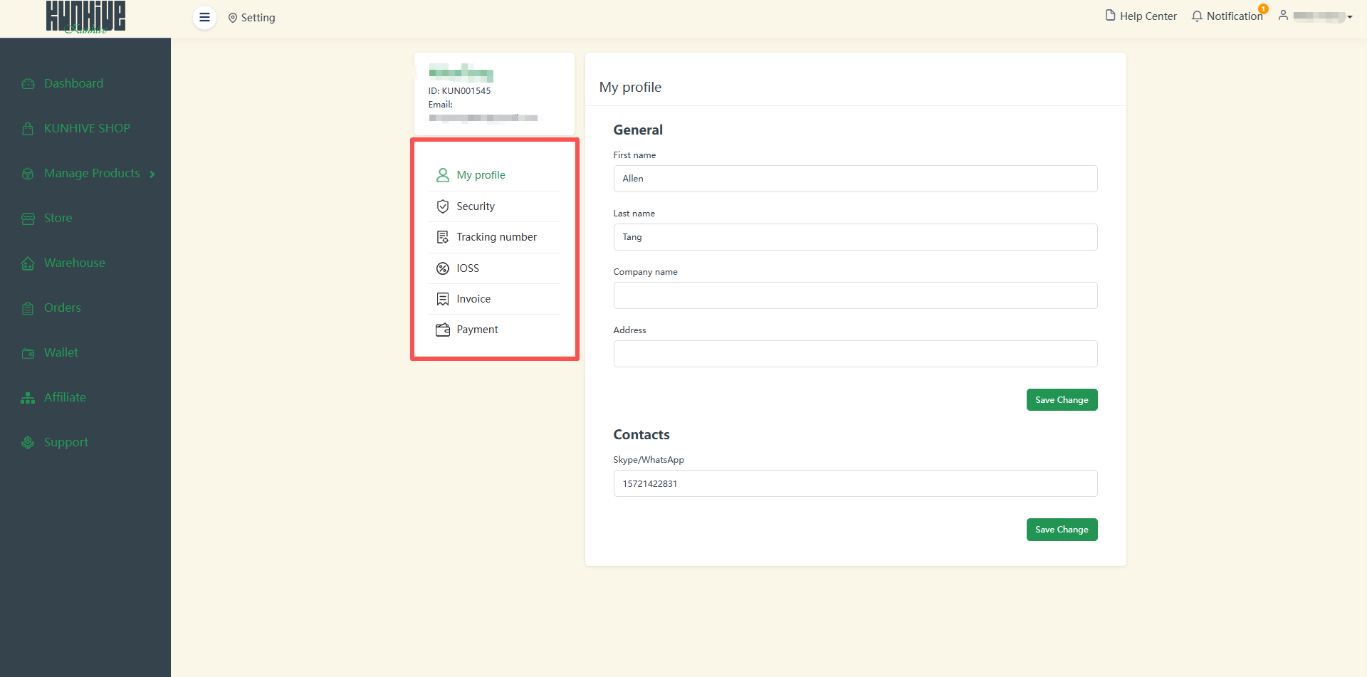
Task: Expand the Manage Products submenu chevron
Action: click(x=152, y=174)
